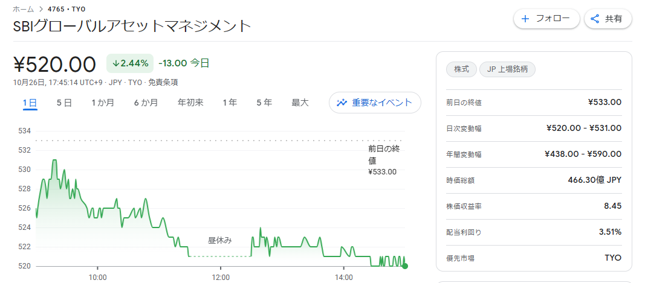Click the share icon on the 共有 button
This screenshot has height=283, width=645.
click(x=595, y=19)
